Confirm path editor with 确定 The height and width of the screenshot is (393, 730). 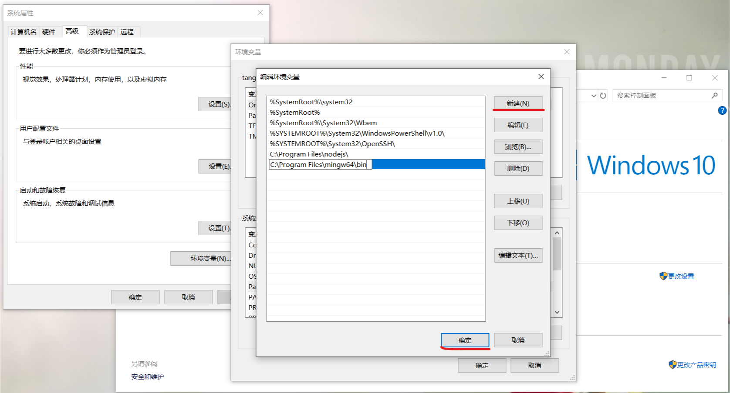[465, 340]
